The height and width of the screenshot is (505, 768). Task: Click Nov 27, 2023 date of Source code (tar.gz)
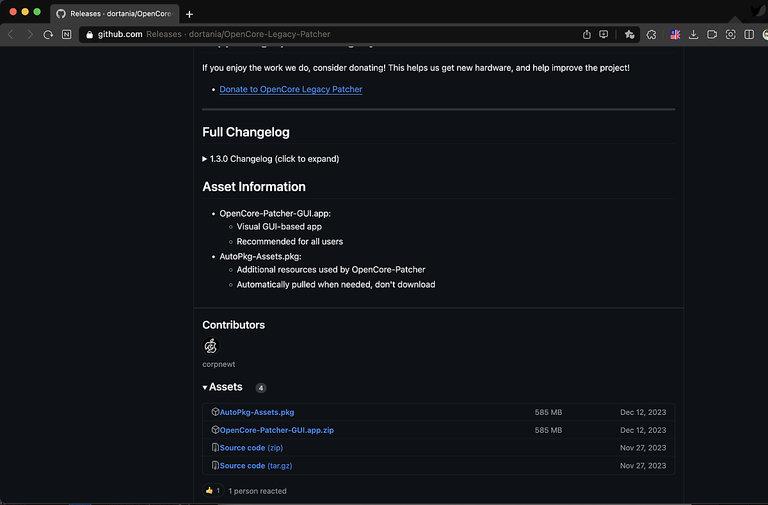643,466
